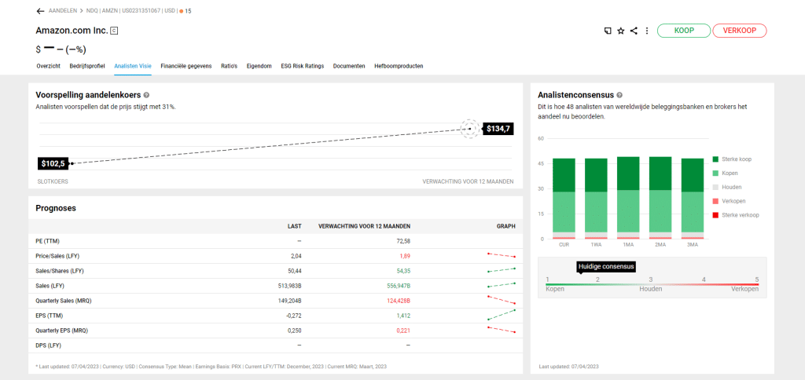Open help icon next to Analistenconsensus
Viewport: 805px width, 380px height.
point(619,95)
